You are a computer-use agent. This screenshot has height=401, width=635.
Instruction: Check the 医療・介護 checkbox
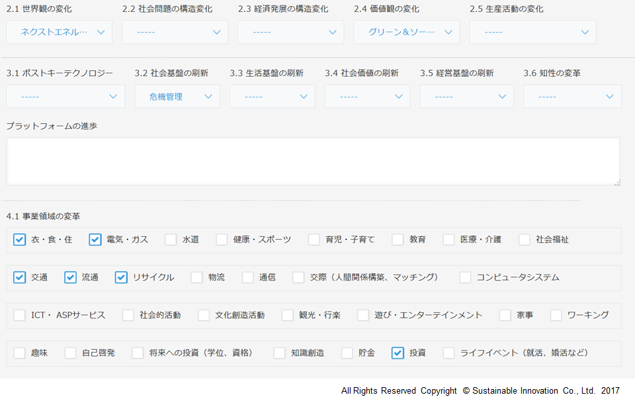pos(448,240)
